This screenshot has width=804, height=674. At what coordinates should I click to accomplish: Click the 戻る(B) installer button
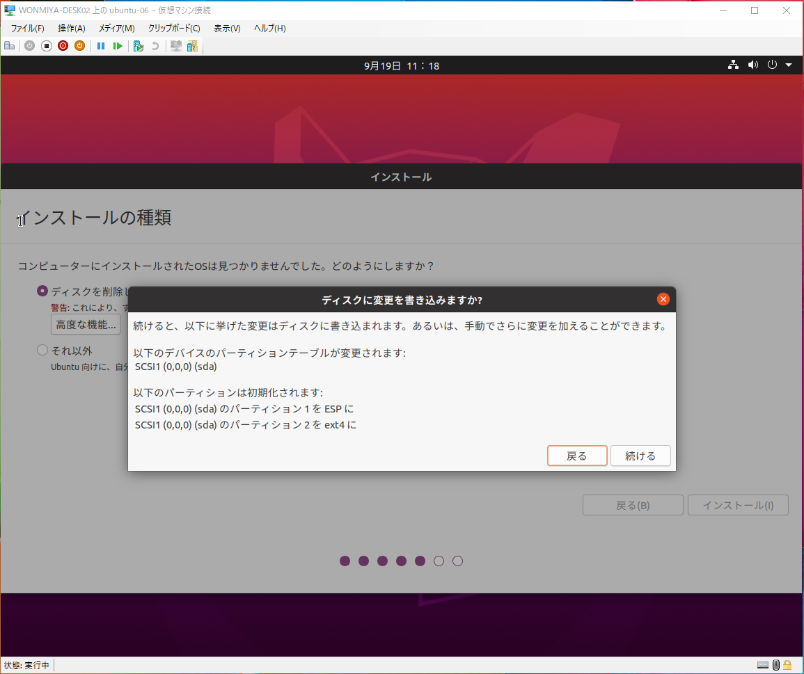pyautogui.click(x=633, y=506)
